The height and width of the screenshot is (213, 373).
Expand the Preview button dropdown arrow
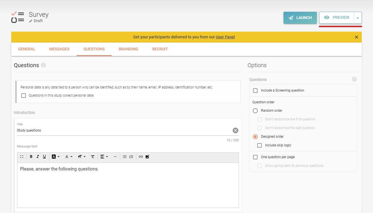click(358, 18)
